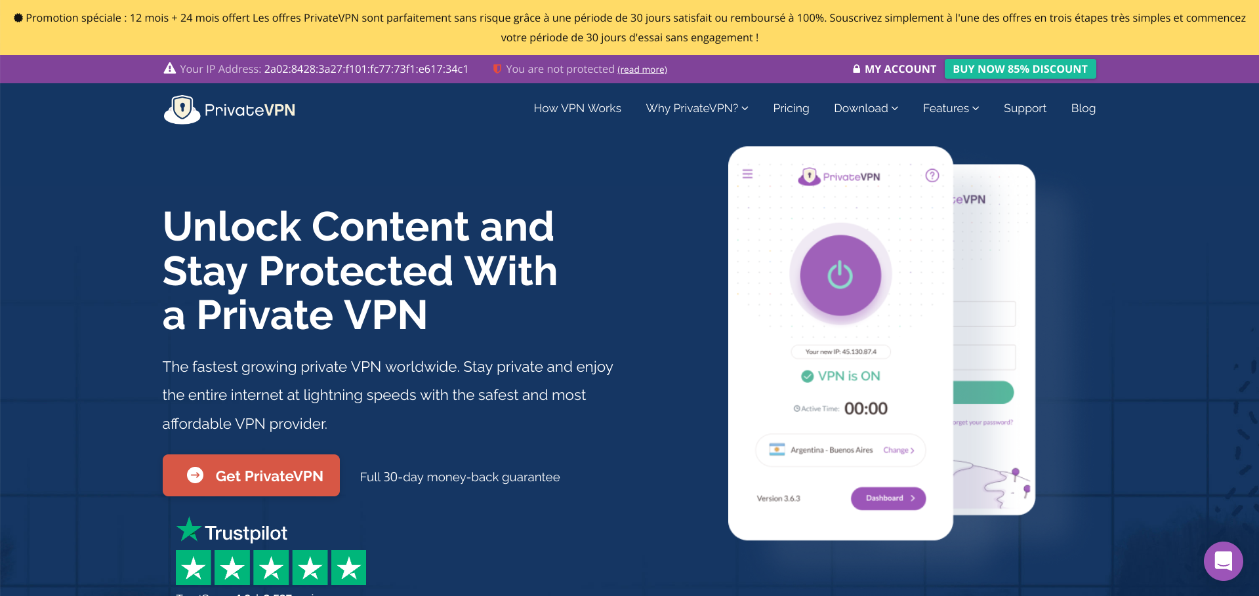1259x596 pixels.
Task: Click the red shield not-protected icon
Action: pos(497,69)
